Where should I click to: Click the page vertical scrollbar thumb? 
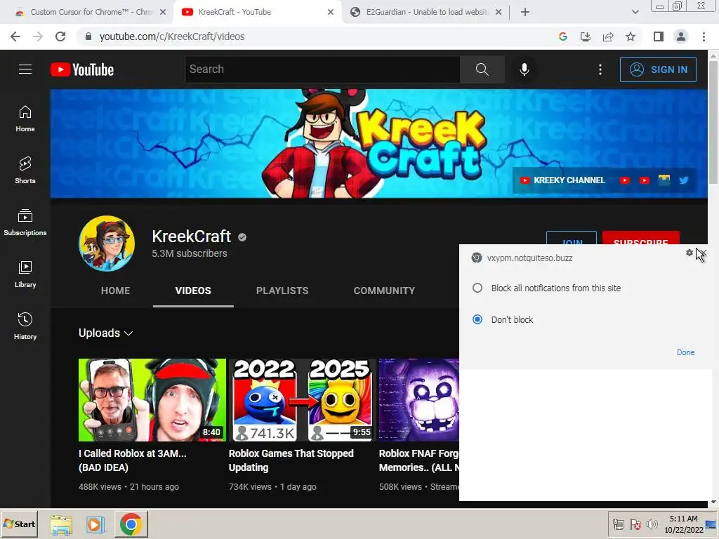(713, 121)
